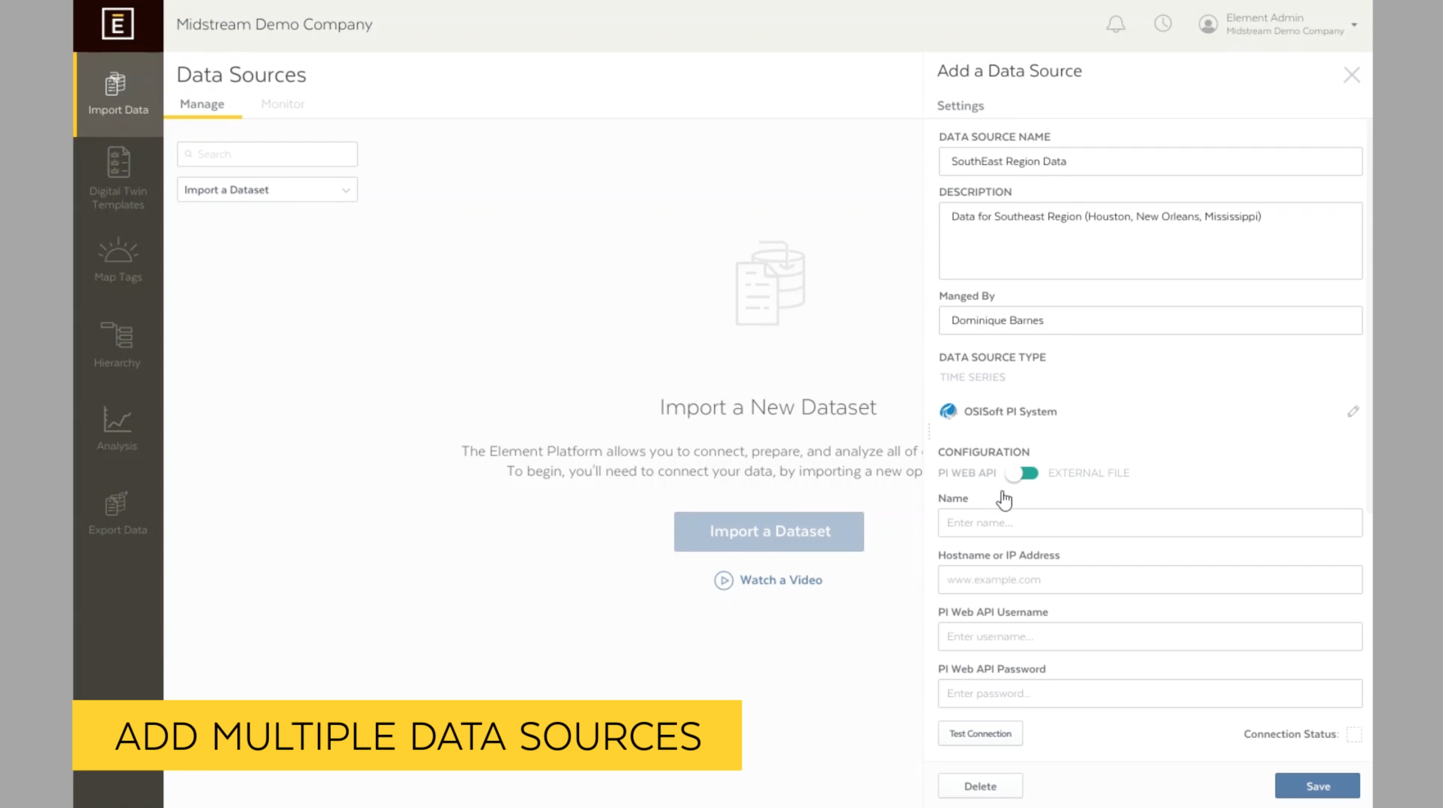Open Import Data in sidebar
This screenshot has height=808, width=1443.
[118, 94]
